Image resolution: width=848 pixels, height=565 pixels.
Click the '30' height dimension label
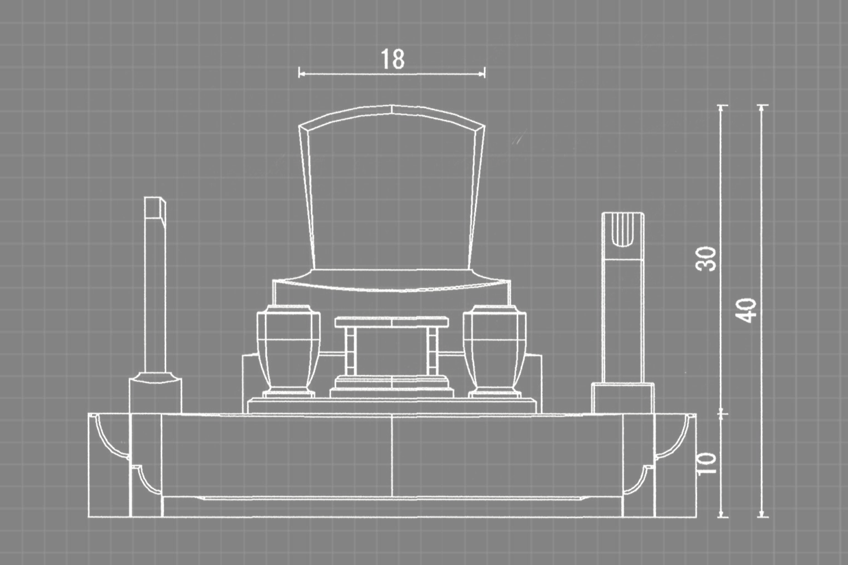pyautogui.click(x=706, y=259)
